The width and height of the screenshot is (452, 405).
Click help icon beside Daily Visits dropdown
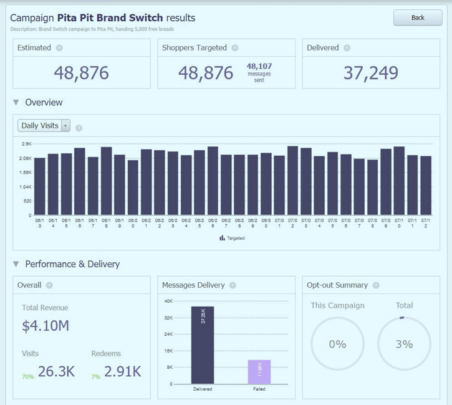[79, 128]
